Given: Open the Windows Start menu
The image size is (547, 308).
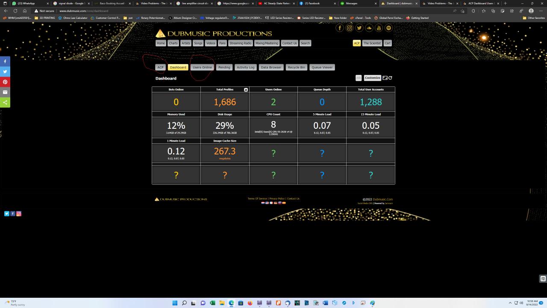Looking at the screenshot, I should pyautogui.click(x=175, y=303).
